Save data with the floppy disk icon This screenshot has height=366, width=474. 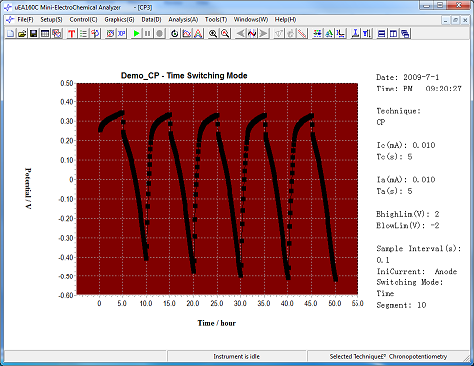tap(33, 33)
